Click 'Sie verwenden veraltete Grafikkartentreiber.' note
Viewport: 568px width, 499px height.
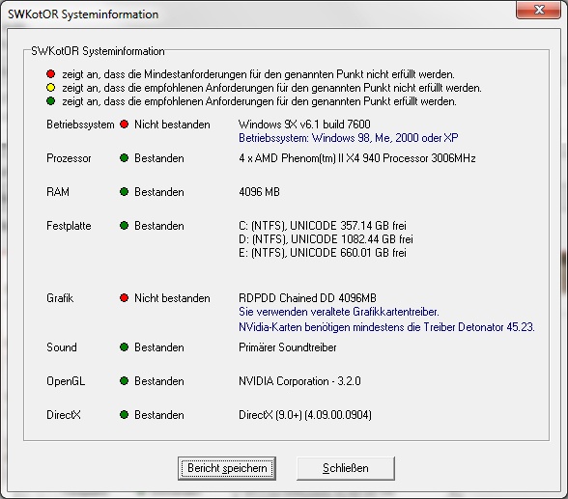click(x=339, y=312)
